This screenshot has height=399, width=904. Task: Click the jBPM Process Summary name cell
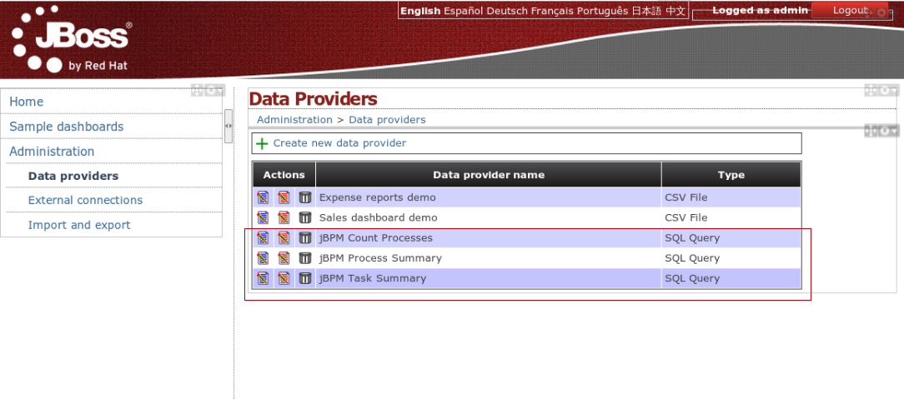[x=489, y=258]
